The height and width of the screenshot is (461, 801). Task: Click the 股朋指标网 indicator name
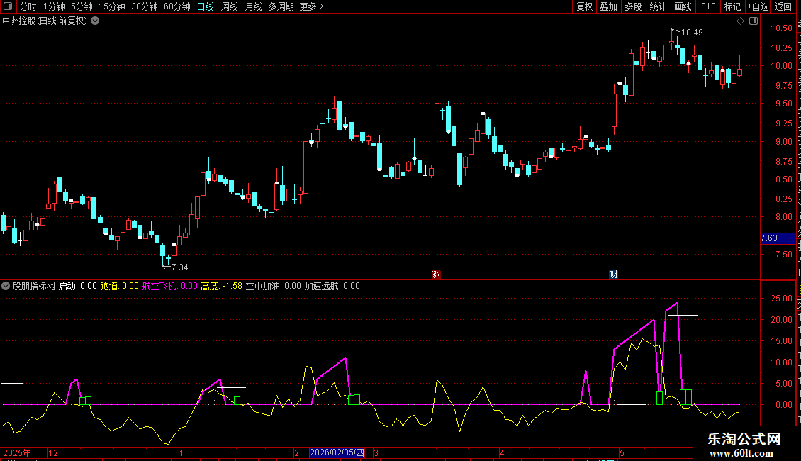34,287
